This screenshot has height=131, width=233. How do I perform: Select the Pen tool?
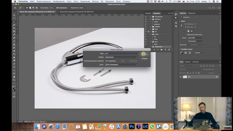[14, 64]
